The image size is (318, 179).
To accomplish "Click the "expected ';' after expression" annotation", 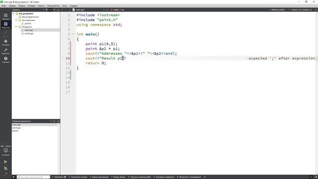I will [x=282, y=58].
